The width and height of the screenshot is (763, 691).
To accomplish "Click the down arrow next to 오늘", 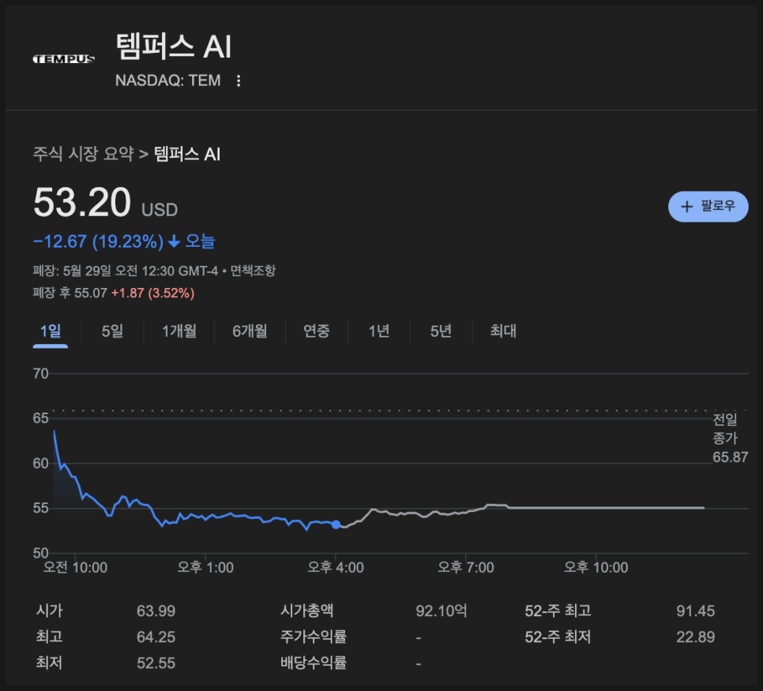I will [x=175, y=241].
